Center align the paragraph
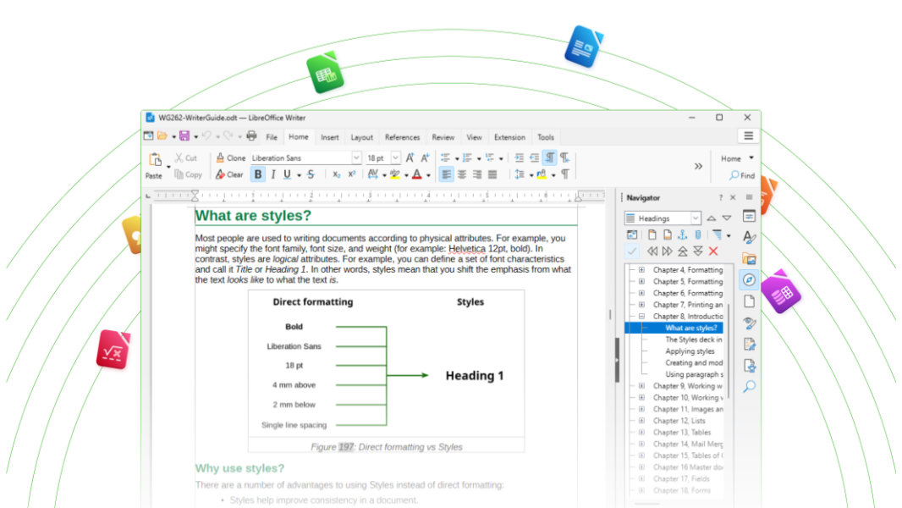The image size is (902, 508). click(x=462, y=174)
